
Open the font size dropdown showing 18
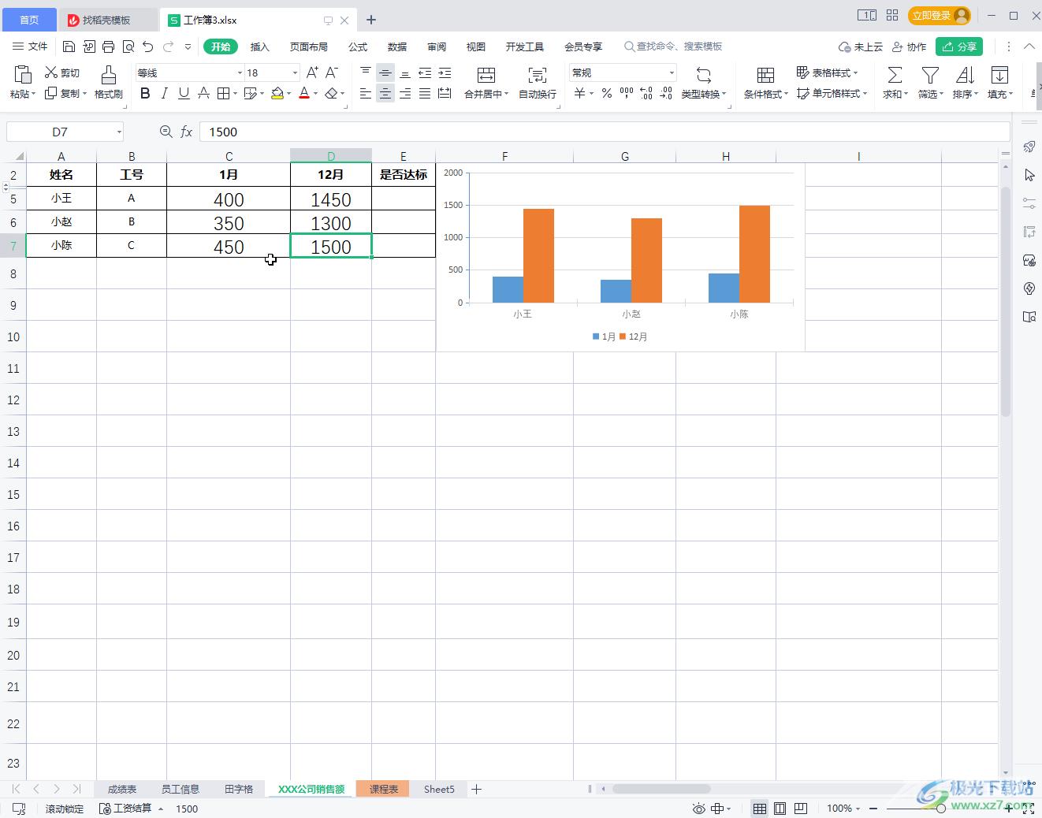point(295,73)
